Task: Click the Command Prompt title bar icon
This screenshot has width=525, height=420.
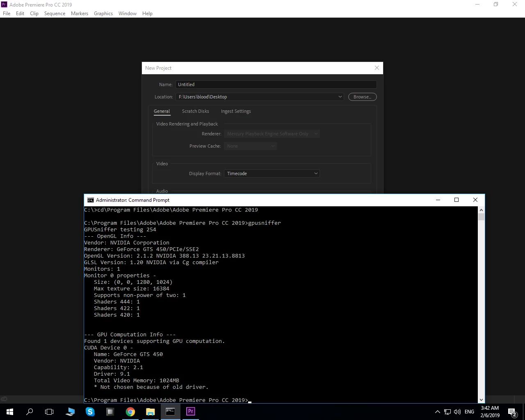Action: click(x=90, y=200)
